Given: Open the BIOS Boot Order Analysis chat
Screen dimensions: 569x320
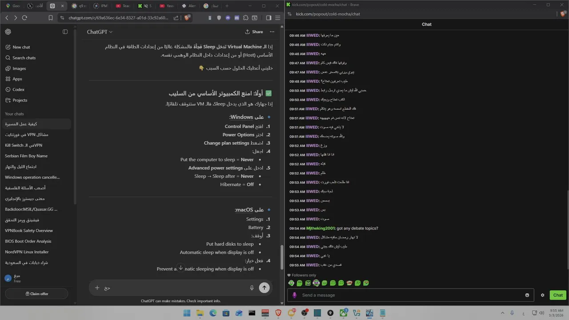Looking at the screenshot, I should pyautogui.click(x=36, y=241).
